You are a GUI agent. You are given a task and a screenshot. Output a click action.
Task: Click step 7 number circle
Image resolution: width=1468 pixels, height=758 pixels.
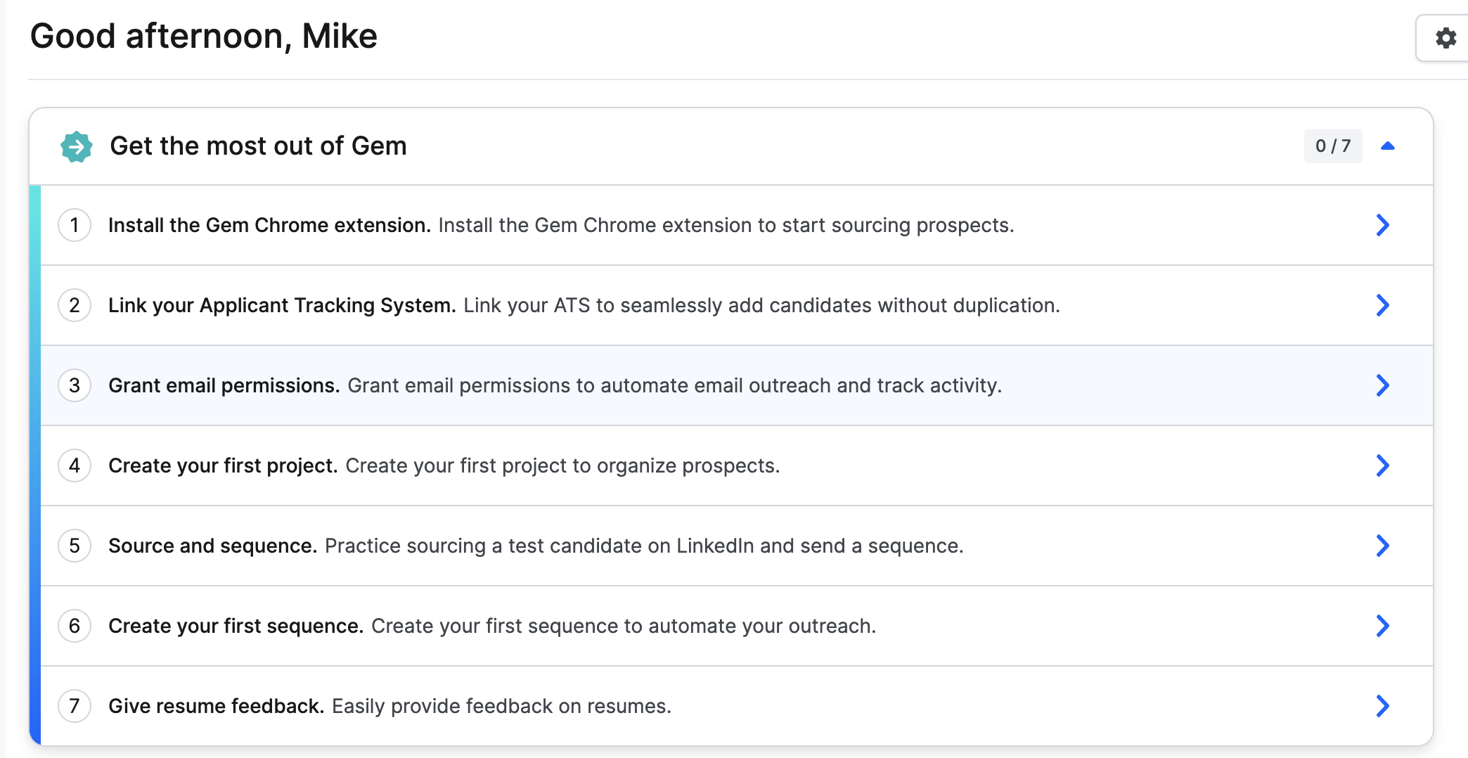[75, 706]
